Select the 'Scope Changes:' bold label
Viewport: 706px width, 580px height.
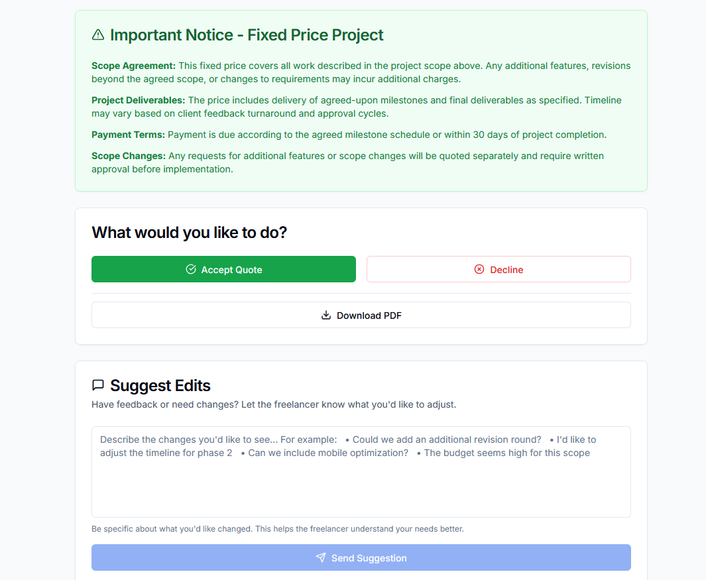128,156
